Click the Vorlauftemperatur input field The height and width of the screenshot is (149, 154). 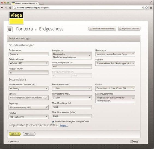click(x=72, y=67)
